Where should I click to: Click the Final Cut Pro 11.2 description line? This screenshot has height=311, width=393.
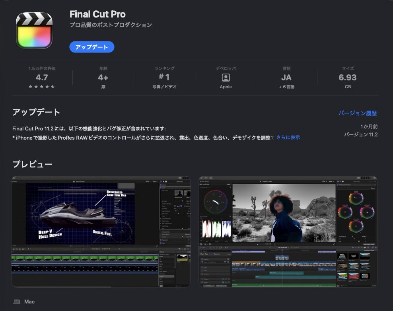pos(89,128)
